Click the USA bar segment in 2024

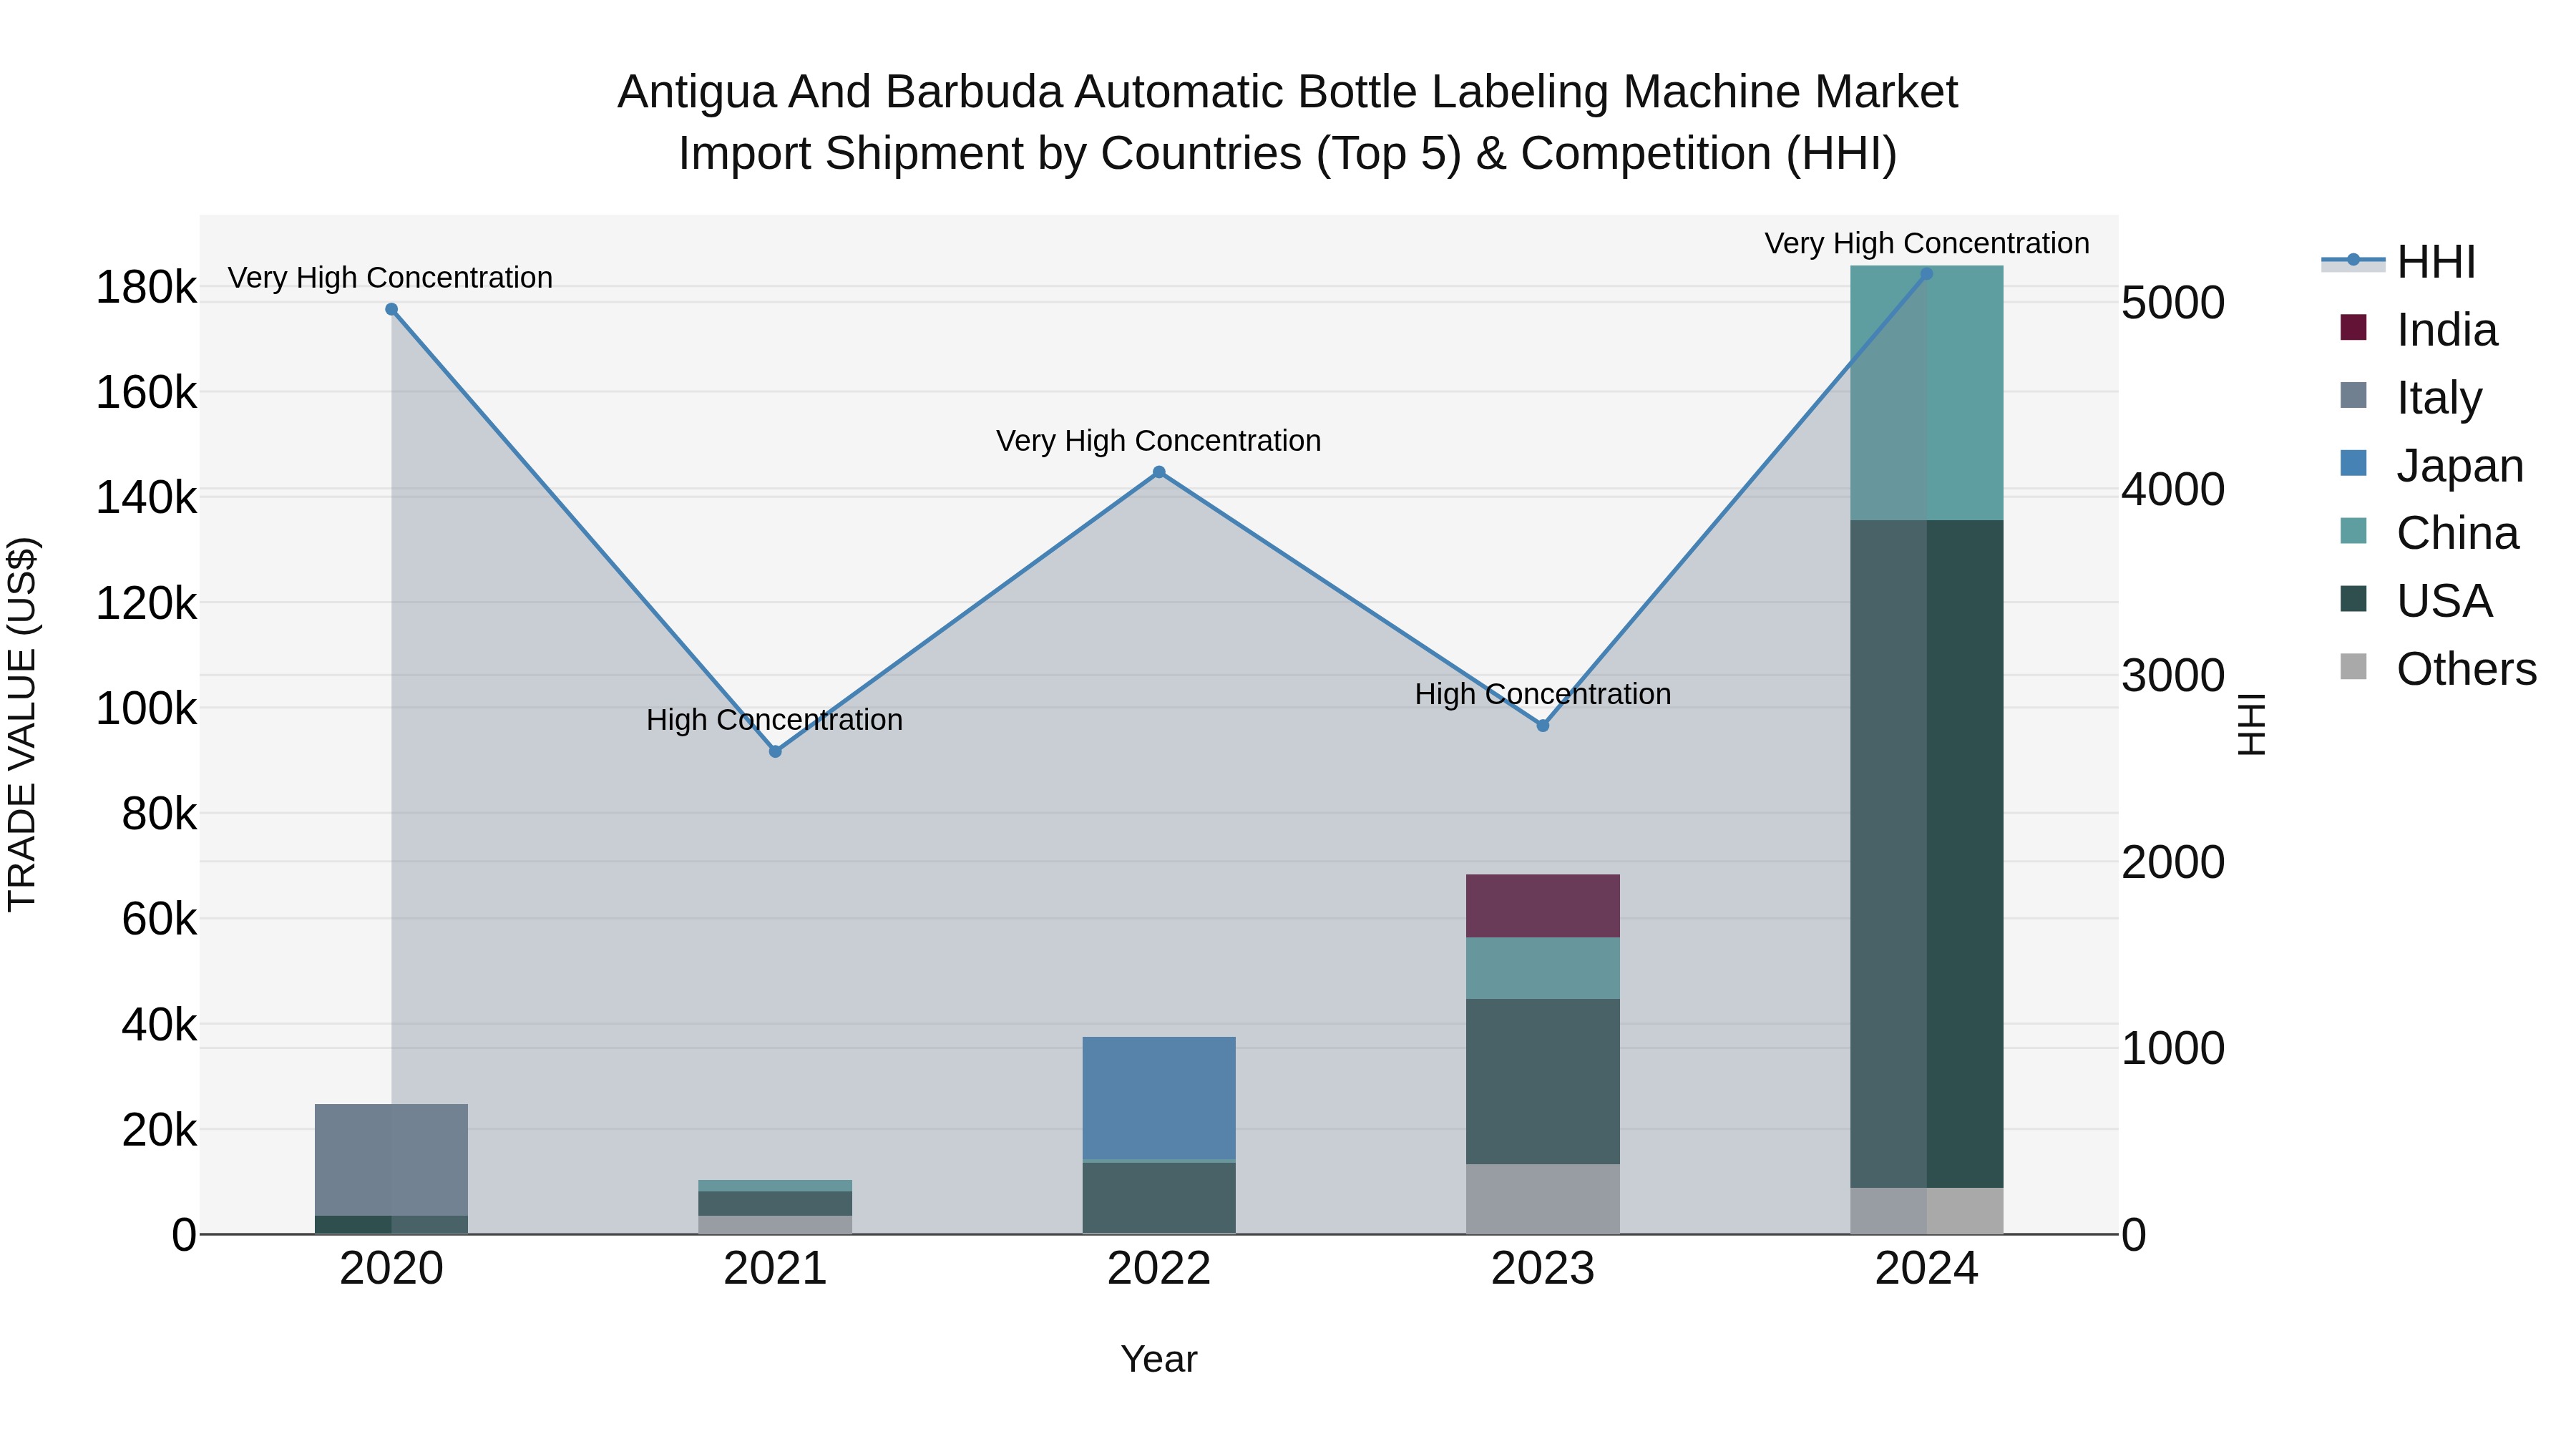tap(1927, 854)
